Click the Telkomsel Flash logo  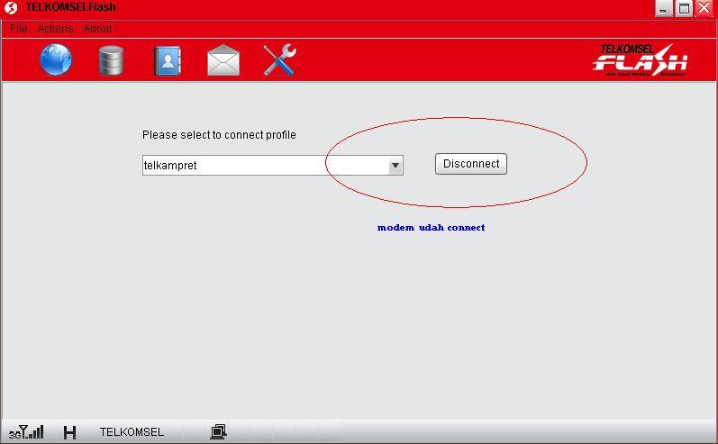(640, 60)
